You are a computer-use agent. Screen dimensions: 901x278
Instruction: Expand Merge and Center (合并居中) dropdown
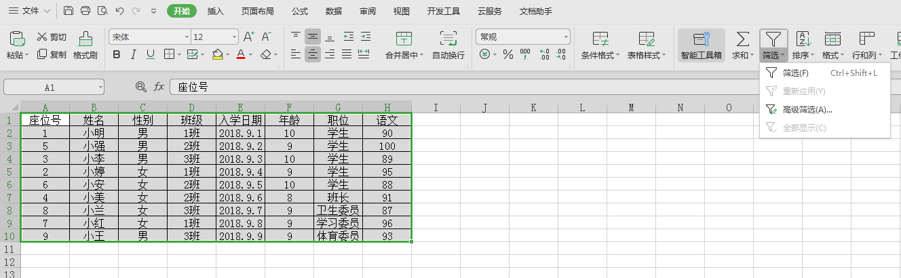click(421, 55)
